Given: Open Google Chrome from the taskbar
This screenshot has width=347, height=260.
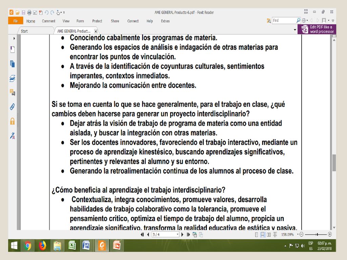Looking at the screenshot, I should (x=28, y=246).
